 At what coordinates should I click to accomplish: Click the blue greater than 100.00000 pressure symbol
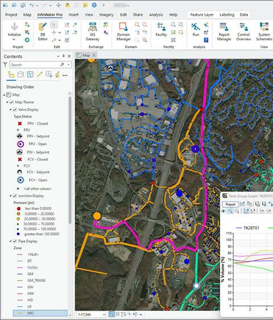point(18,234)
